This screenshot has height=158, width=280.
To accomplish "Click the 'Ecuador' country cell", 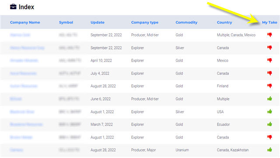I will coord(223,124).
